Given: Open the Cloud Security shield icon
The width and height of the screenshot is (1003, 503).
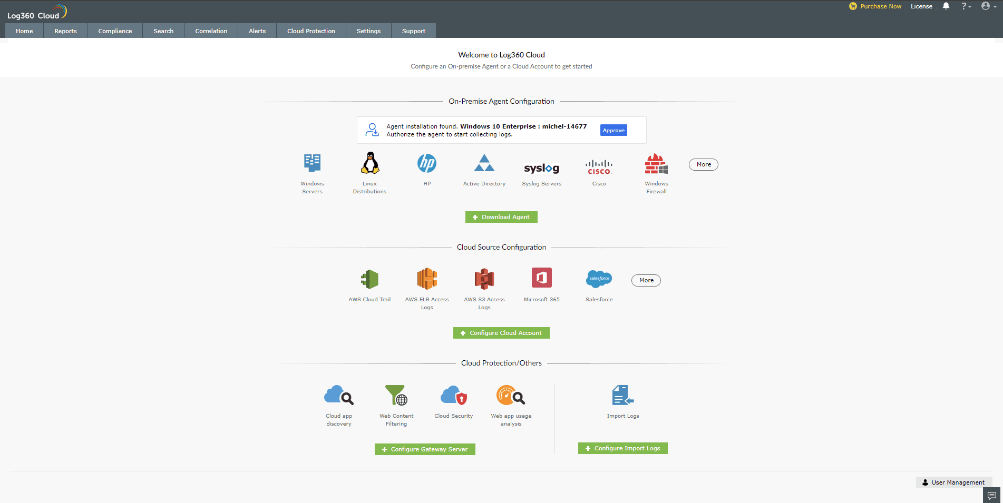Looking at the screenshot, I should pos(454,395).
